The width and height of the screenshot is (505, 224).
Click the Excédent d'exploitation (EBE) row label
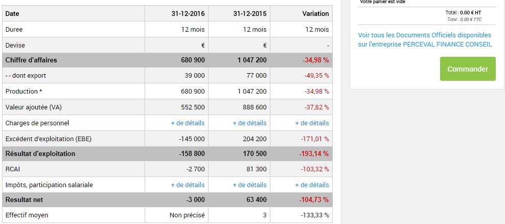[x=49, y=139]
